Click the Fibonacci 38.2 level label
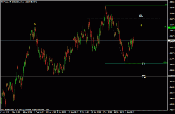The height and width of the screenshot is (114, 175). (166, 27)
